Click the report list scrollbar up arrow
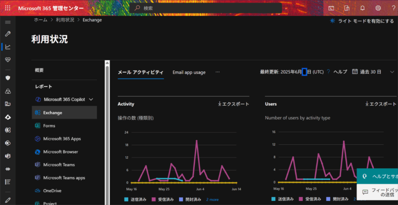The width and height of the screenshot is (398, 205). click(x=107, y=62)
